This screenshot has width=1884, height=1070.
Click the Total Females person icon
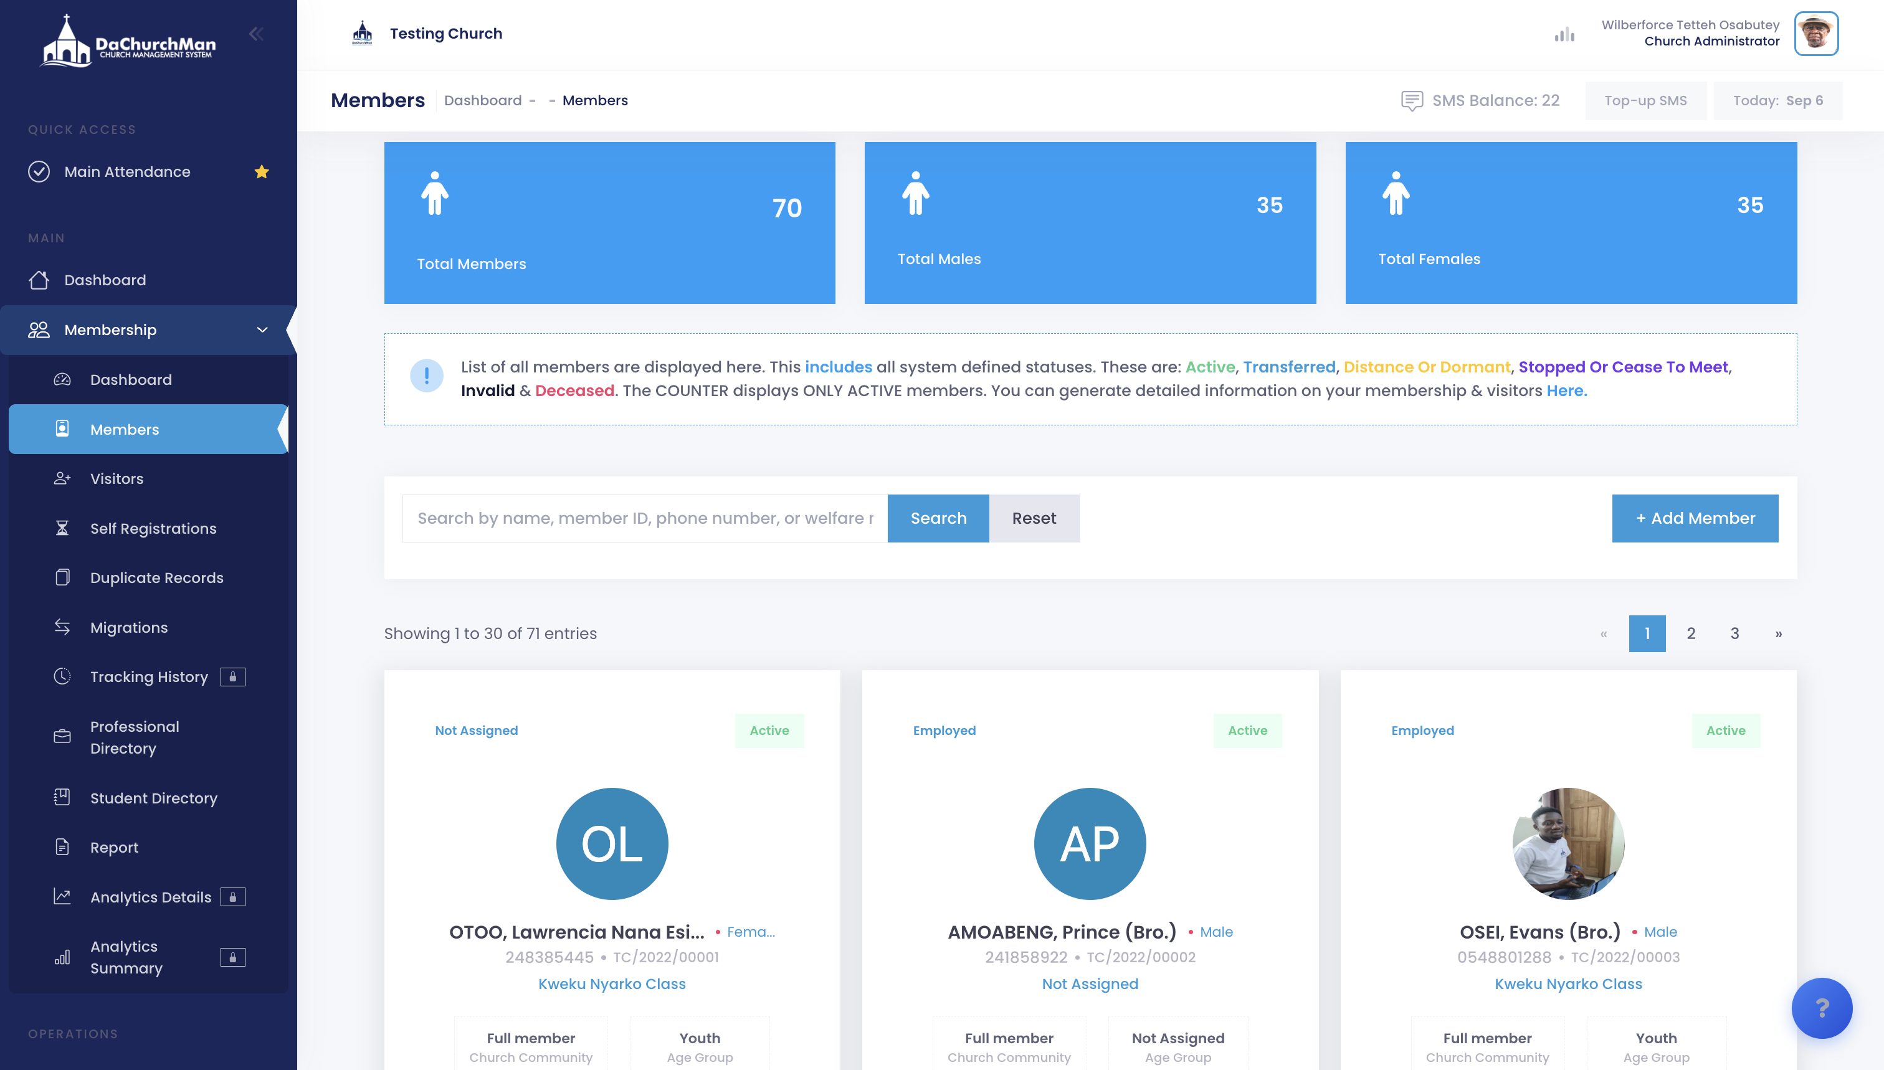click(1396, 193)
